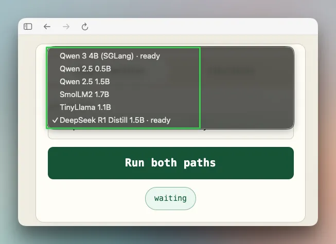Go forward with the right arrow

(x=66, y=27)
